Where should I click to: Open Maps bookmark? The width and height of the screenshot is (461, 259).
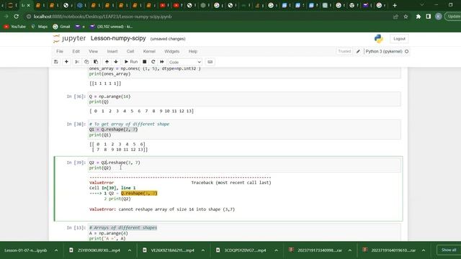40,27
